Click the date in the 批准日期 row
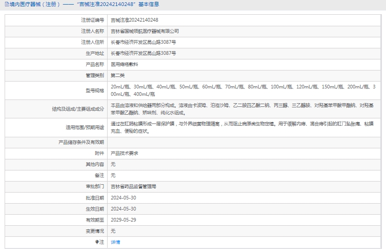Image resolution: width=386 pixels, height=252 pixels. coord(123,198)
